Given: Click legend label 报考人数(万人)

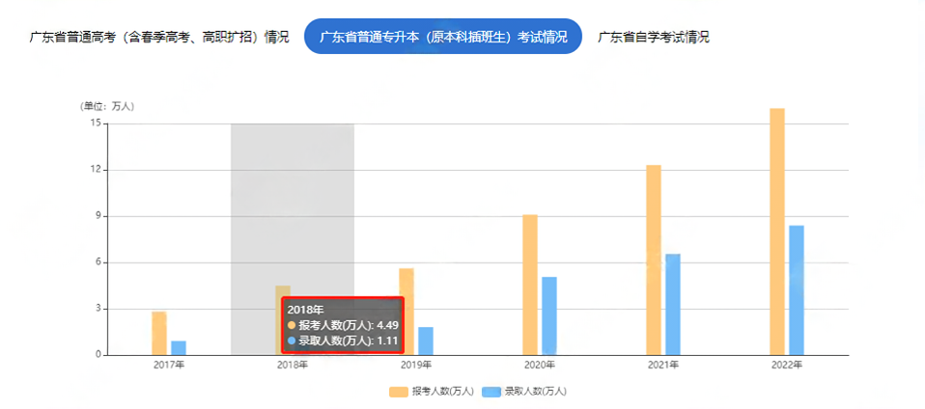Looking at the screenshot, I should pos(442,392).
